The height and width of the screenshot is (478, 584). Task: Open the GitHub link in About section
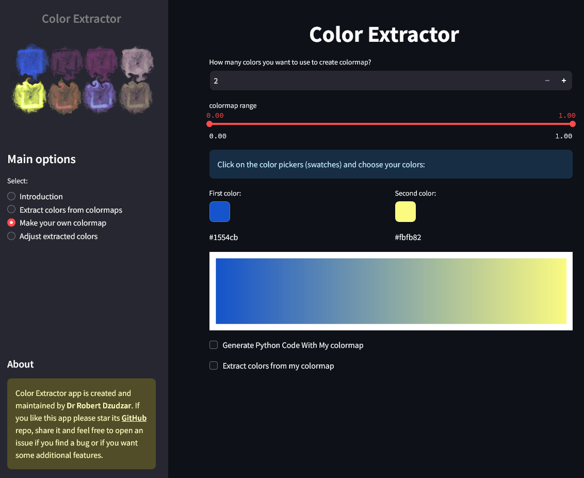tap(134, 418)
